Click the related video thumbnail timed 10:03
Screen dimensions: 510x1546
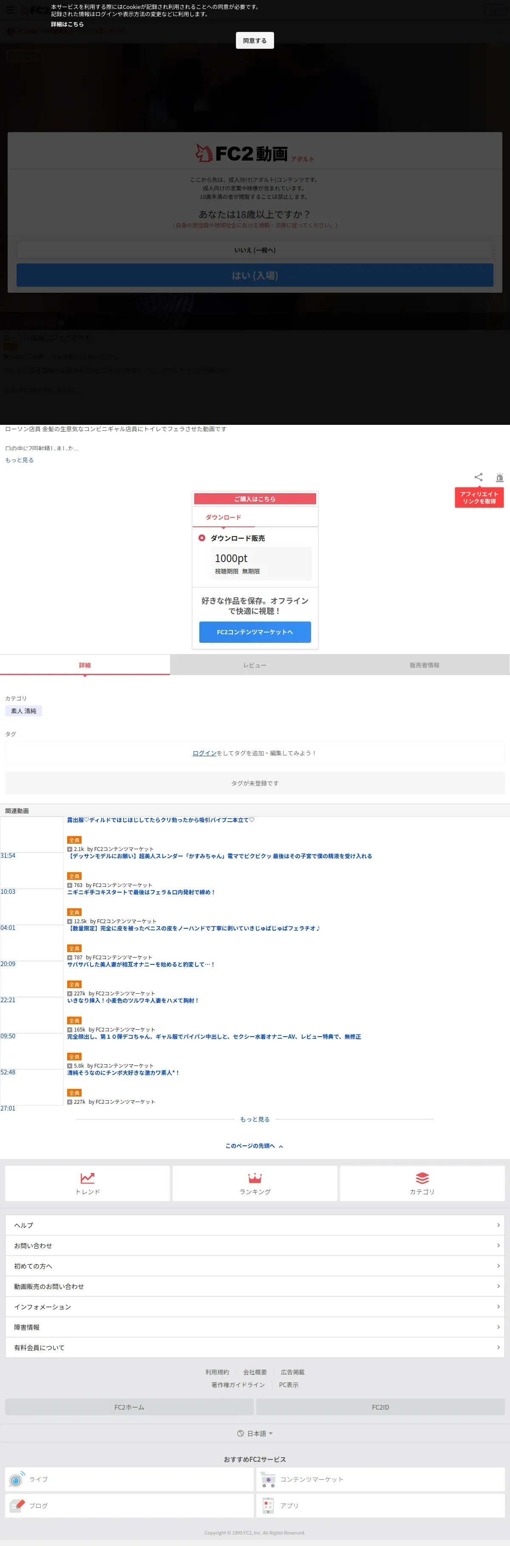pos(32,871)
